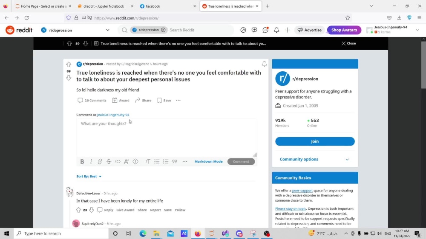This screenshot has width=426, height=239.
Task: Open Popular posts icon
Action: 243,30
